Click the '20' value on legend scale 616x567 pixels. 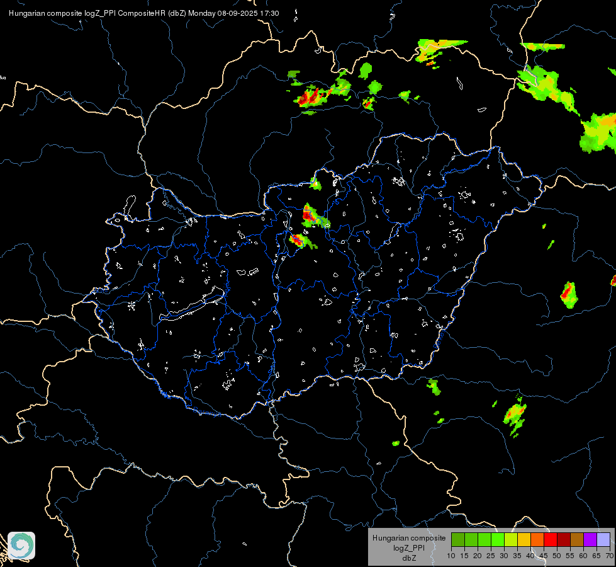[478, 556]
